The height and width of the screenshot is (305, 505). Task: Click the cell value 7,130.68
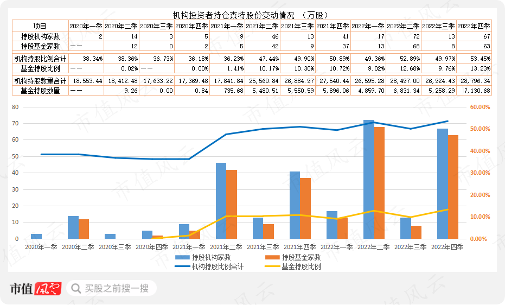pyautogui.click(x=477, y=91)
